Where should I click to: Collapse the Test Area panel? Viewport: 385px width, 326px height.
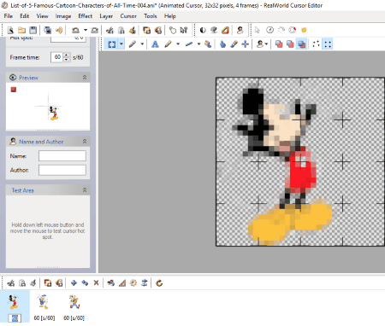(85, 190)
